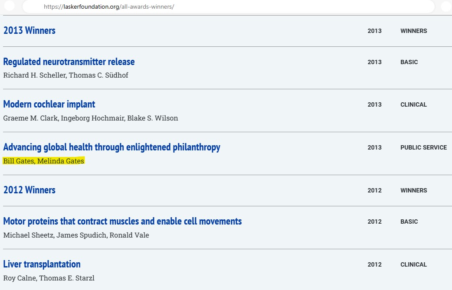Click year 2013 beside Regulated neurotransmitter release
The image size is (452, 290).
tap(374, 62)
